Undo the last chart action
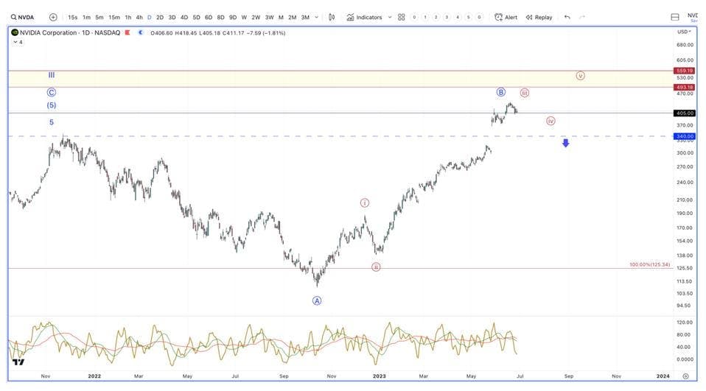This screenshot has width=706, height=391. click(x=567, y=17)
